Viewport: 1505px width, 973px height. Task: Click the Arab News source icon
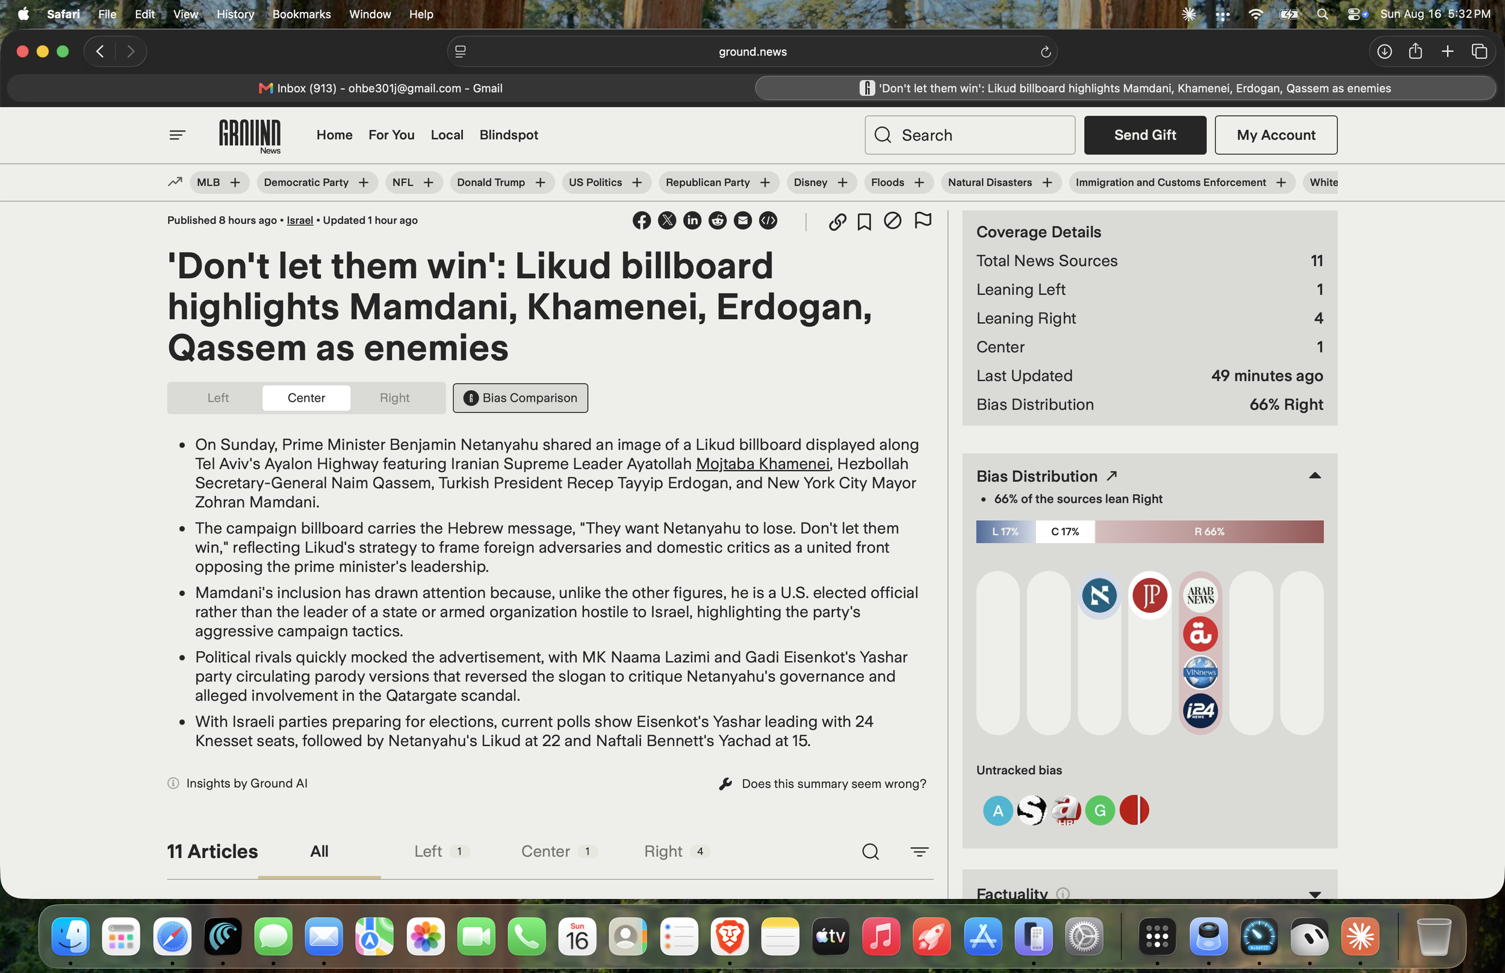point(1200,595)
